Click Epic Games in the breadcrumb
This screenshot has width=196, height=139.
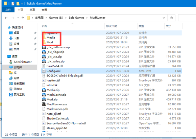click(x=76, y=18)
